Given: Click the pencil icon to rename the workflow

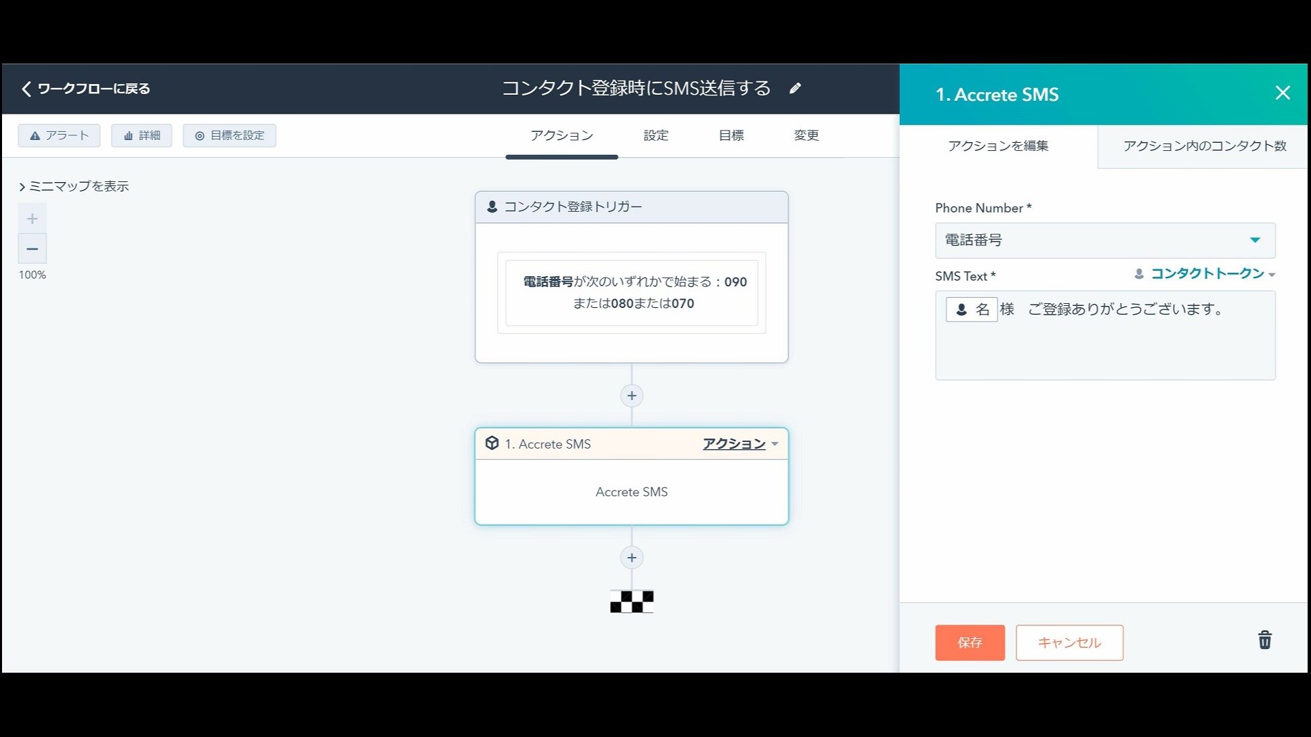Looking at the screenshot, I should (x=795, y=88).
